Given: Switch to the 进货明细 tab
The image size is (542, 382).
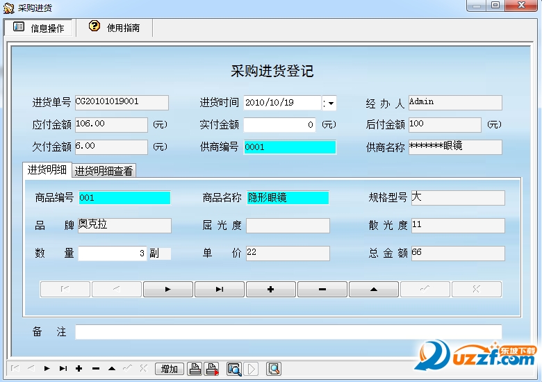Looking at the screenshot, I should pos(47,169).
